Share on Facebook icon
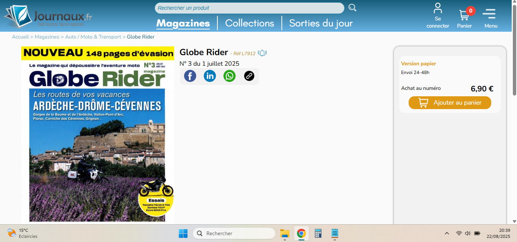Screen dimensions: 517x242 pyautogui.click(x=190, y=76)
